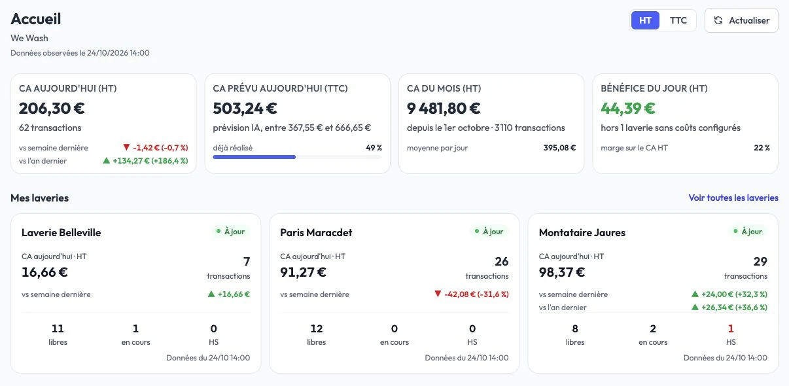789x386 pixels.
Task: Switch amounts to TTC mode
Action: (678, 20)
